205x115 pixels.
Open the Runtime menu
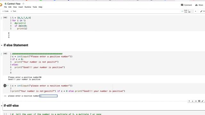click(28, 7)
